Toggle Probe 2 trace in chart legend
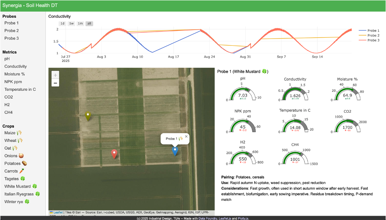The image size is (386, 220). click(x=369, y=35)
